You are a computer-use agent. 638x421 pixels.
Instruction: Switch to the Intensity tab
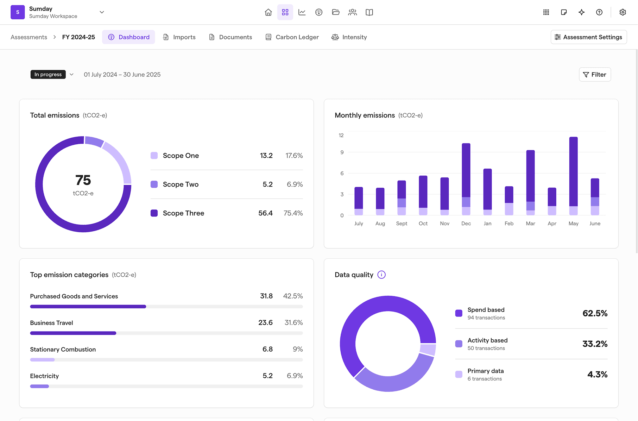349,37
